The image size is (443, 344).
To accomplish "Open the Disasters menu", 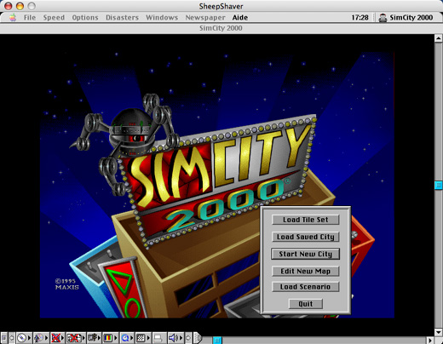I will (122, 18).
